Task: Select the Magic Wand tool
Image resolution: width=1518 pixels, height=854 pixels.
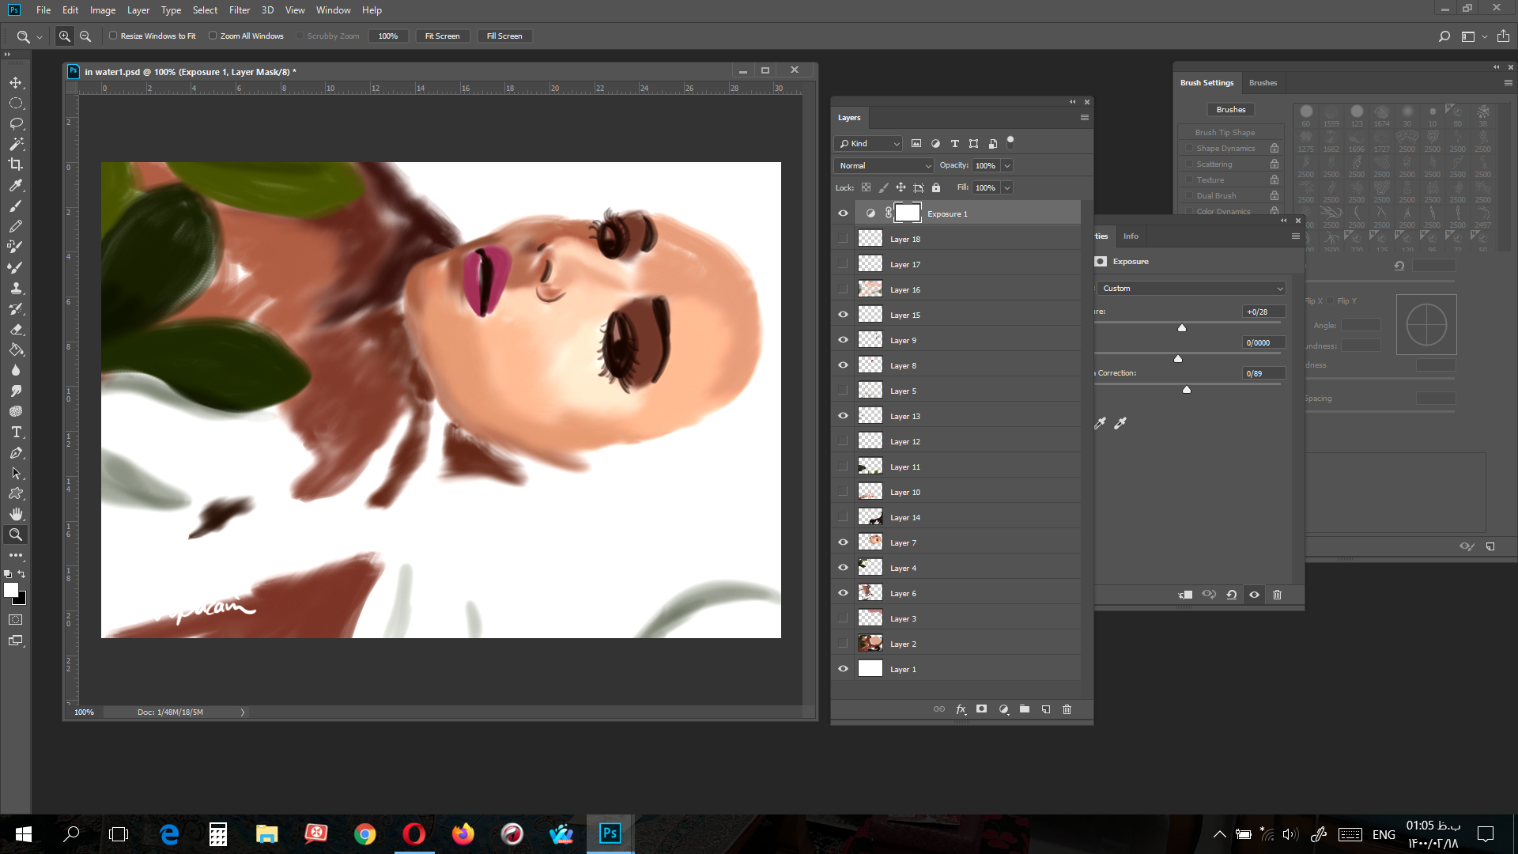Action: pos(16,144)
